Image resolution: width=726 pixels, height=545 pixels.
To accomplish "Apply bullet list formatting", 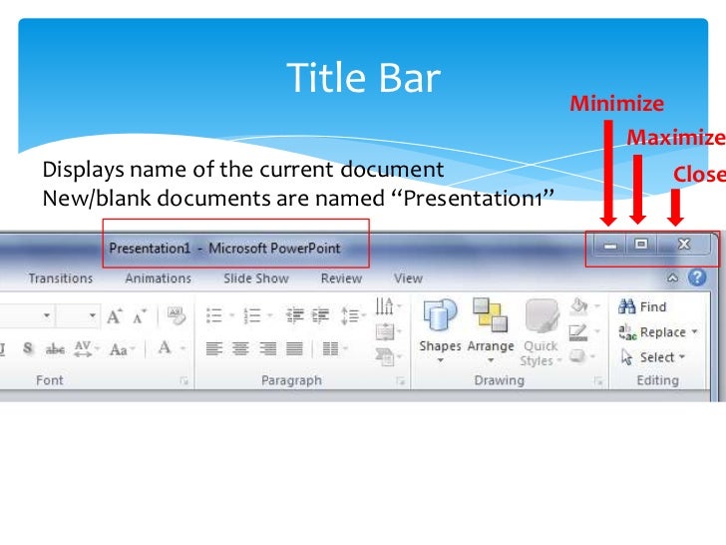I will 213,315.
